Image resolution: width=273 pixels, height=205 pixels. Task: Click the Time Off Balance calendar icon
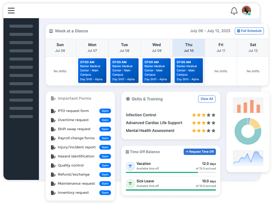(x=127, y=152)
